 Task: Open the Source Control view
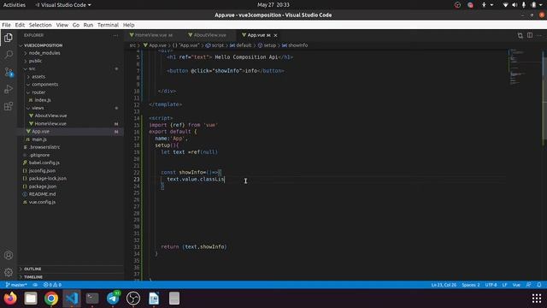pyautogui.click(x=9, y=72)
